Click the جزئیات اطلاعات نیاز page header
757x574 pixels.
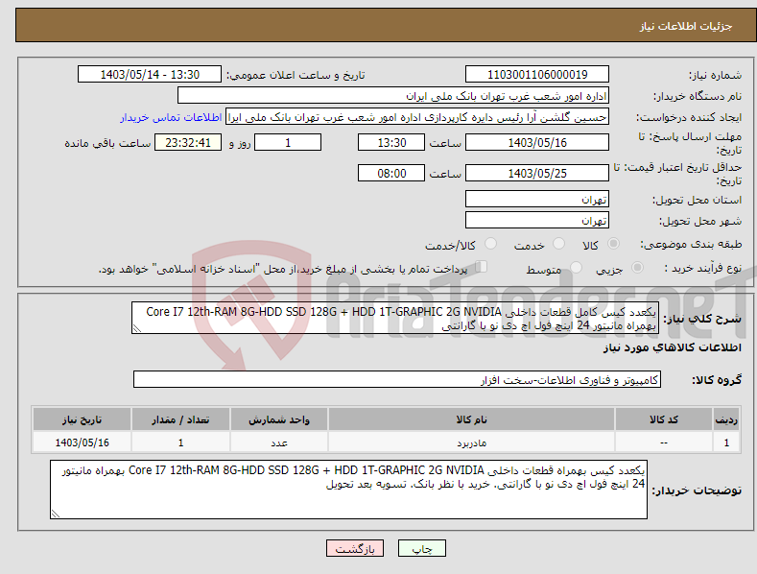[686, 26]
